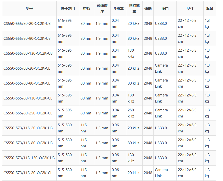Select the 分辨率 column header
This screenshot has width=223, height=181.
(118, 9)
